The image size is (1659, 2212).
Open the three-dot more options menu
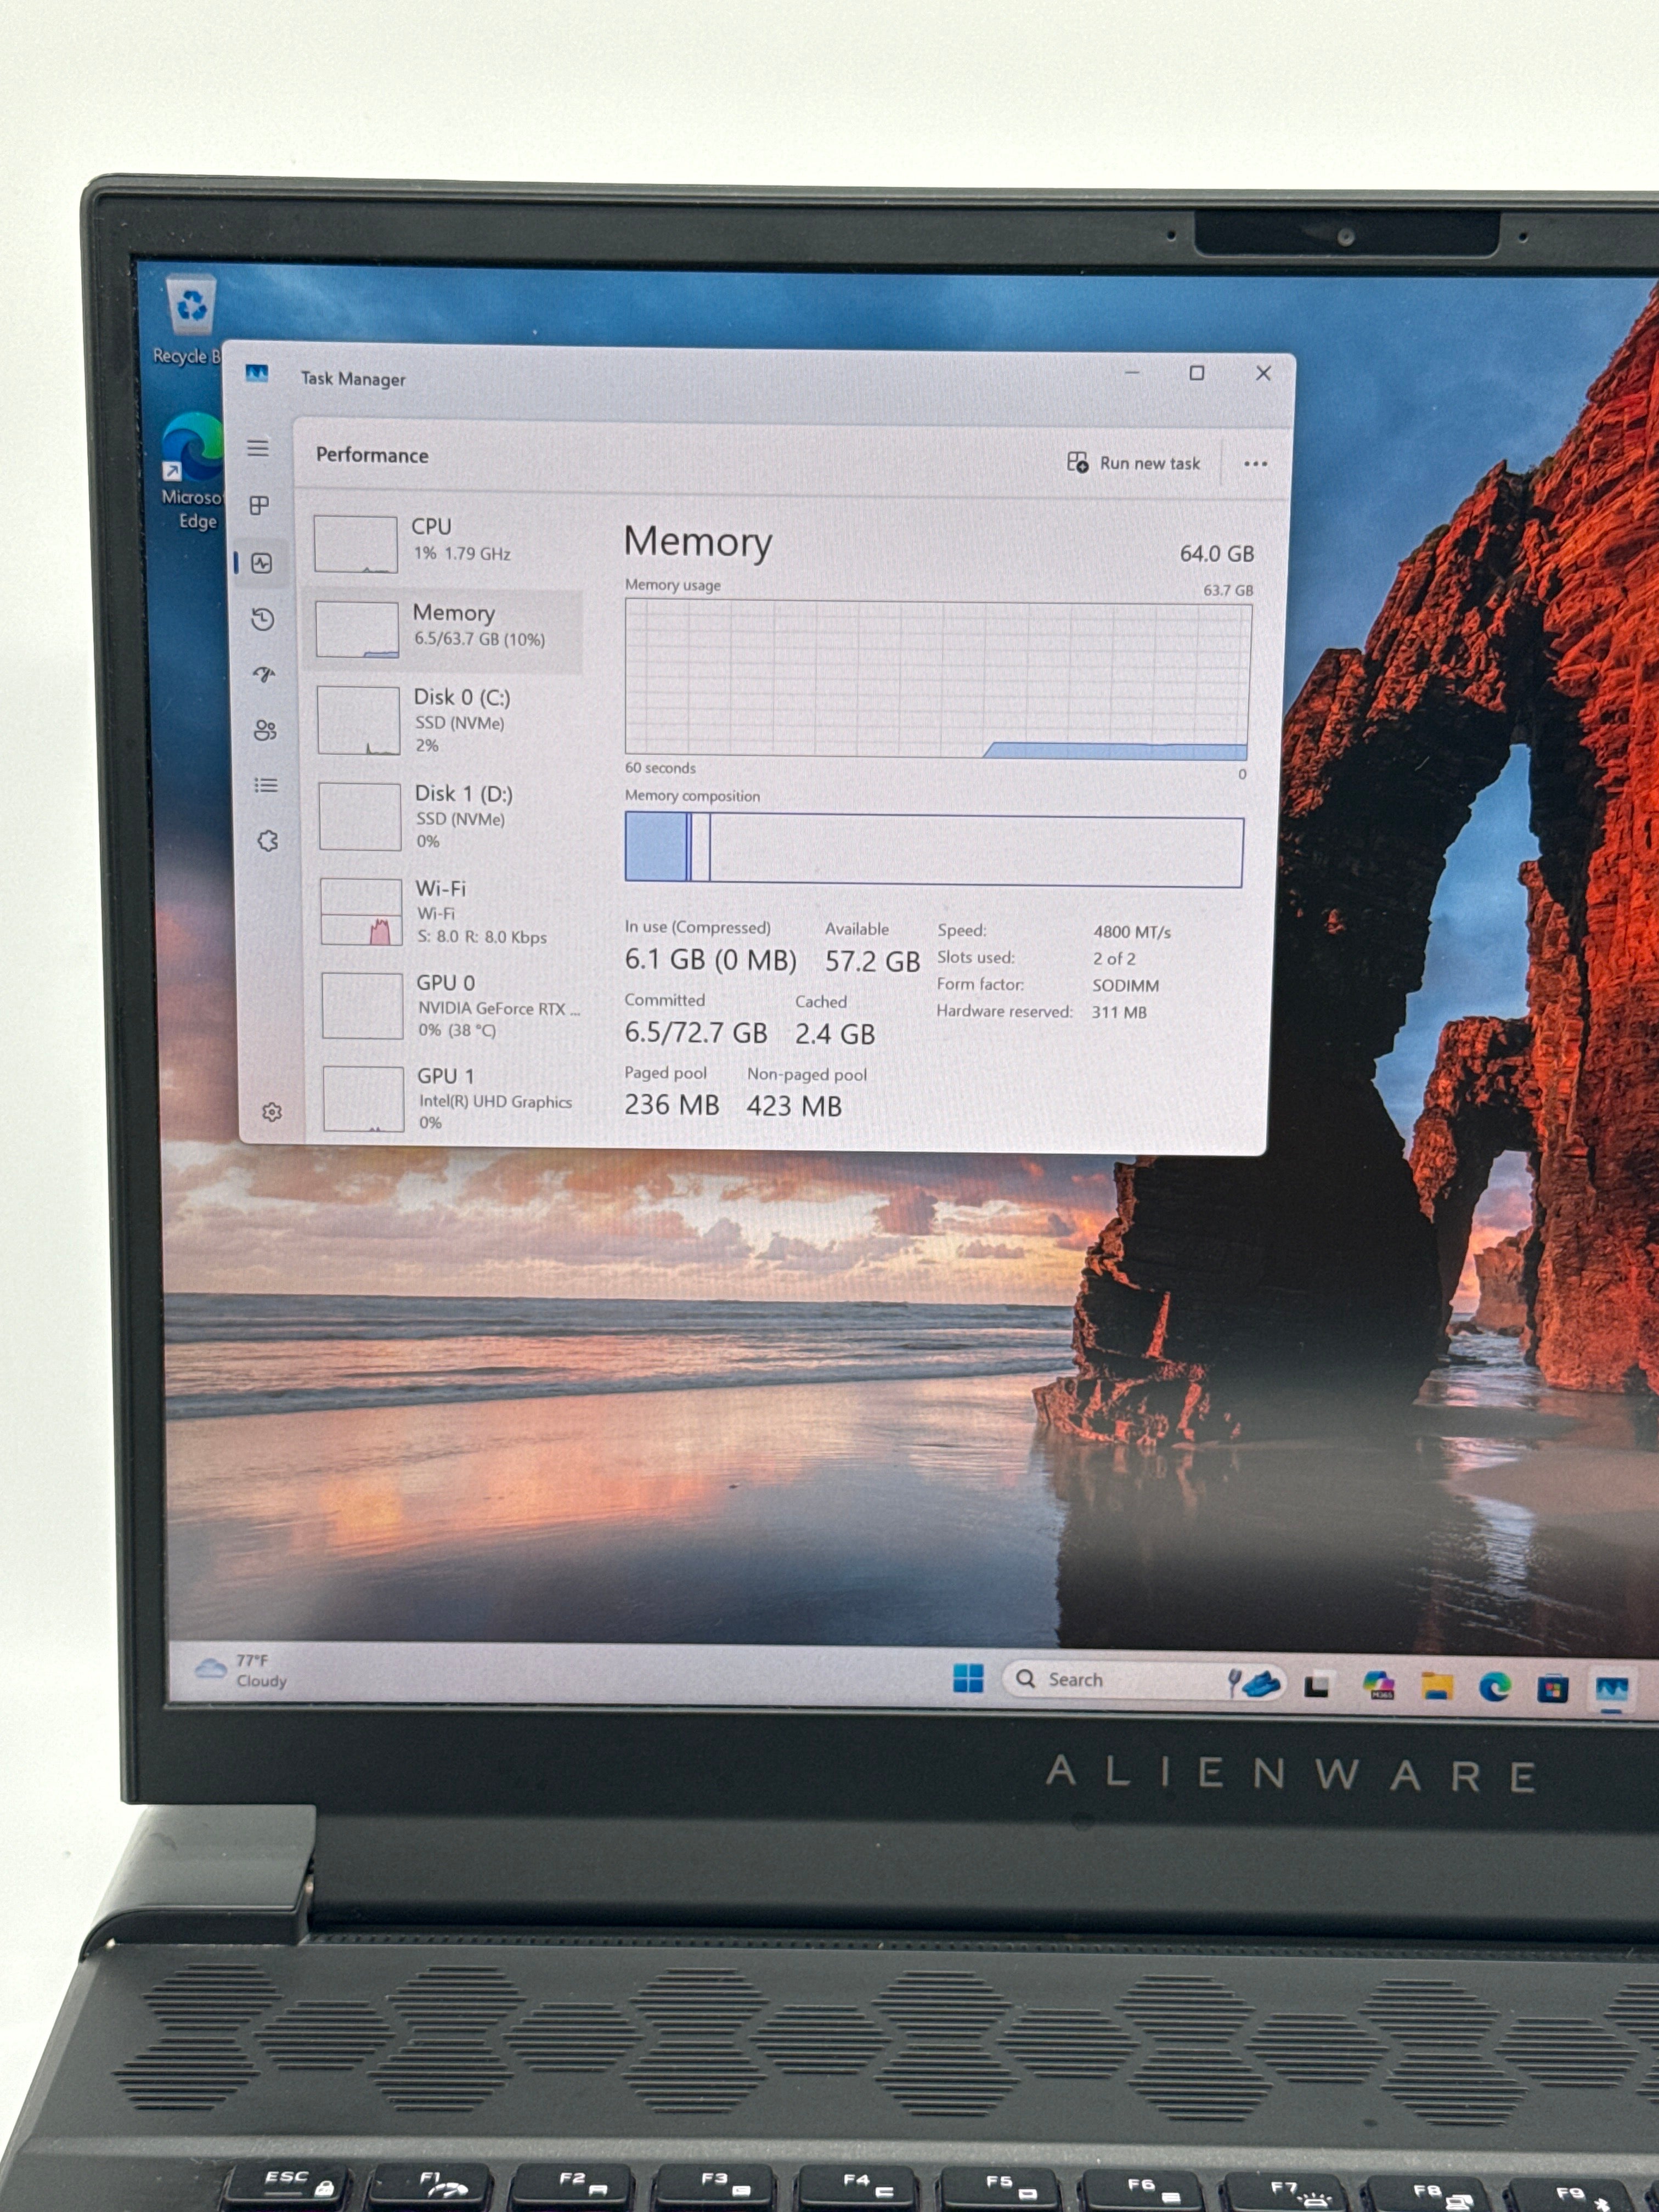tap(1255, 464)
